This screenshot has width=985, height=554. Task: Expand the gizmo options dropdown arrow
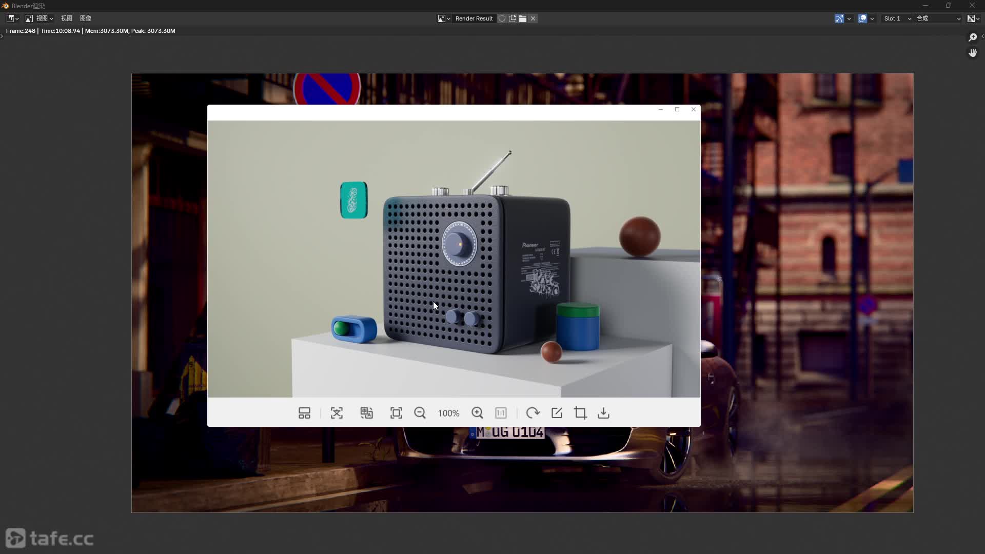[x=849, y=18]
